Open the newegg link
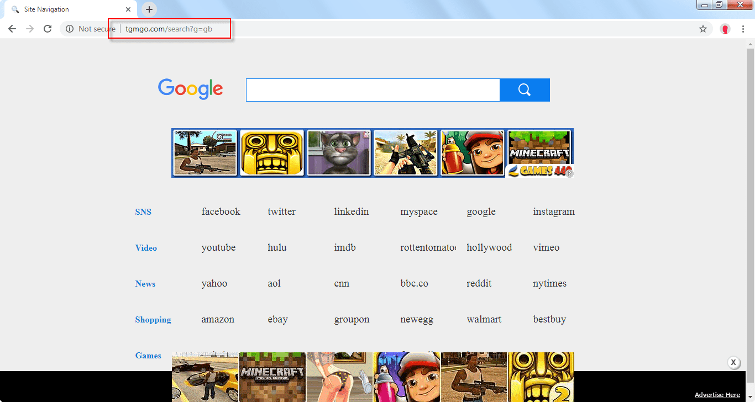This screenshot has width=755, height=402. click(417, 319)
